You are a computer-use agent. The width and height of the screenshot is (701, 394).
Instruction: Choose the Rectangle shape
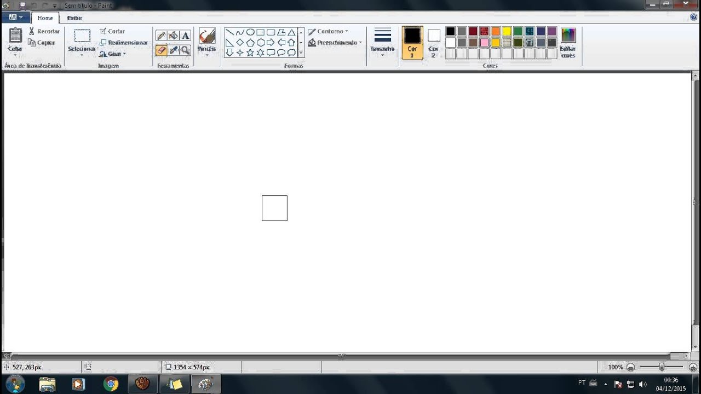(x=261, y=32)
